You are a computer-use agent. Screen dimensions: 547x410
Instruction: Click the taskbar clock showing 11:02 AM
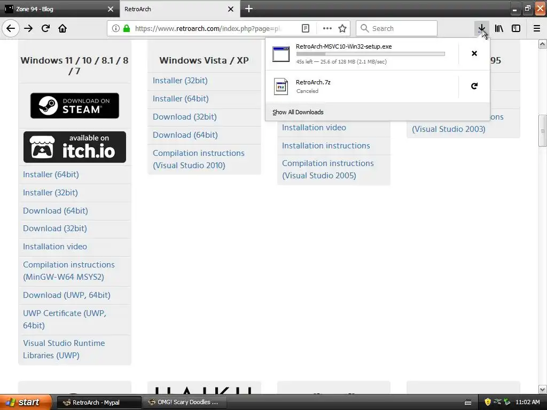[x=528, y=402]
